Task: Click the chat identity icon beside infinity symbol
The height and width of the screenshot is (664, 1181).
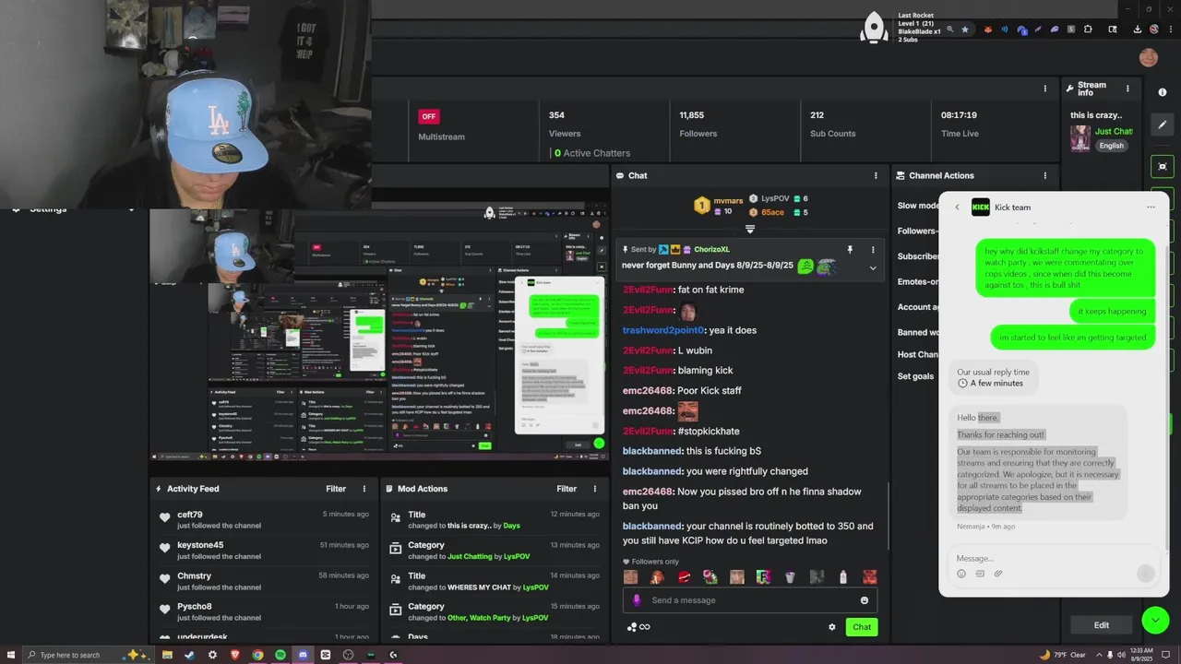Action: 632,627
